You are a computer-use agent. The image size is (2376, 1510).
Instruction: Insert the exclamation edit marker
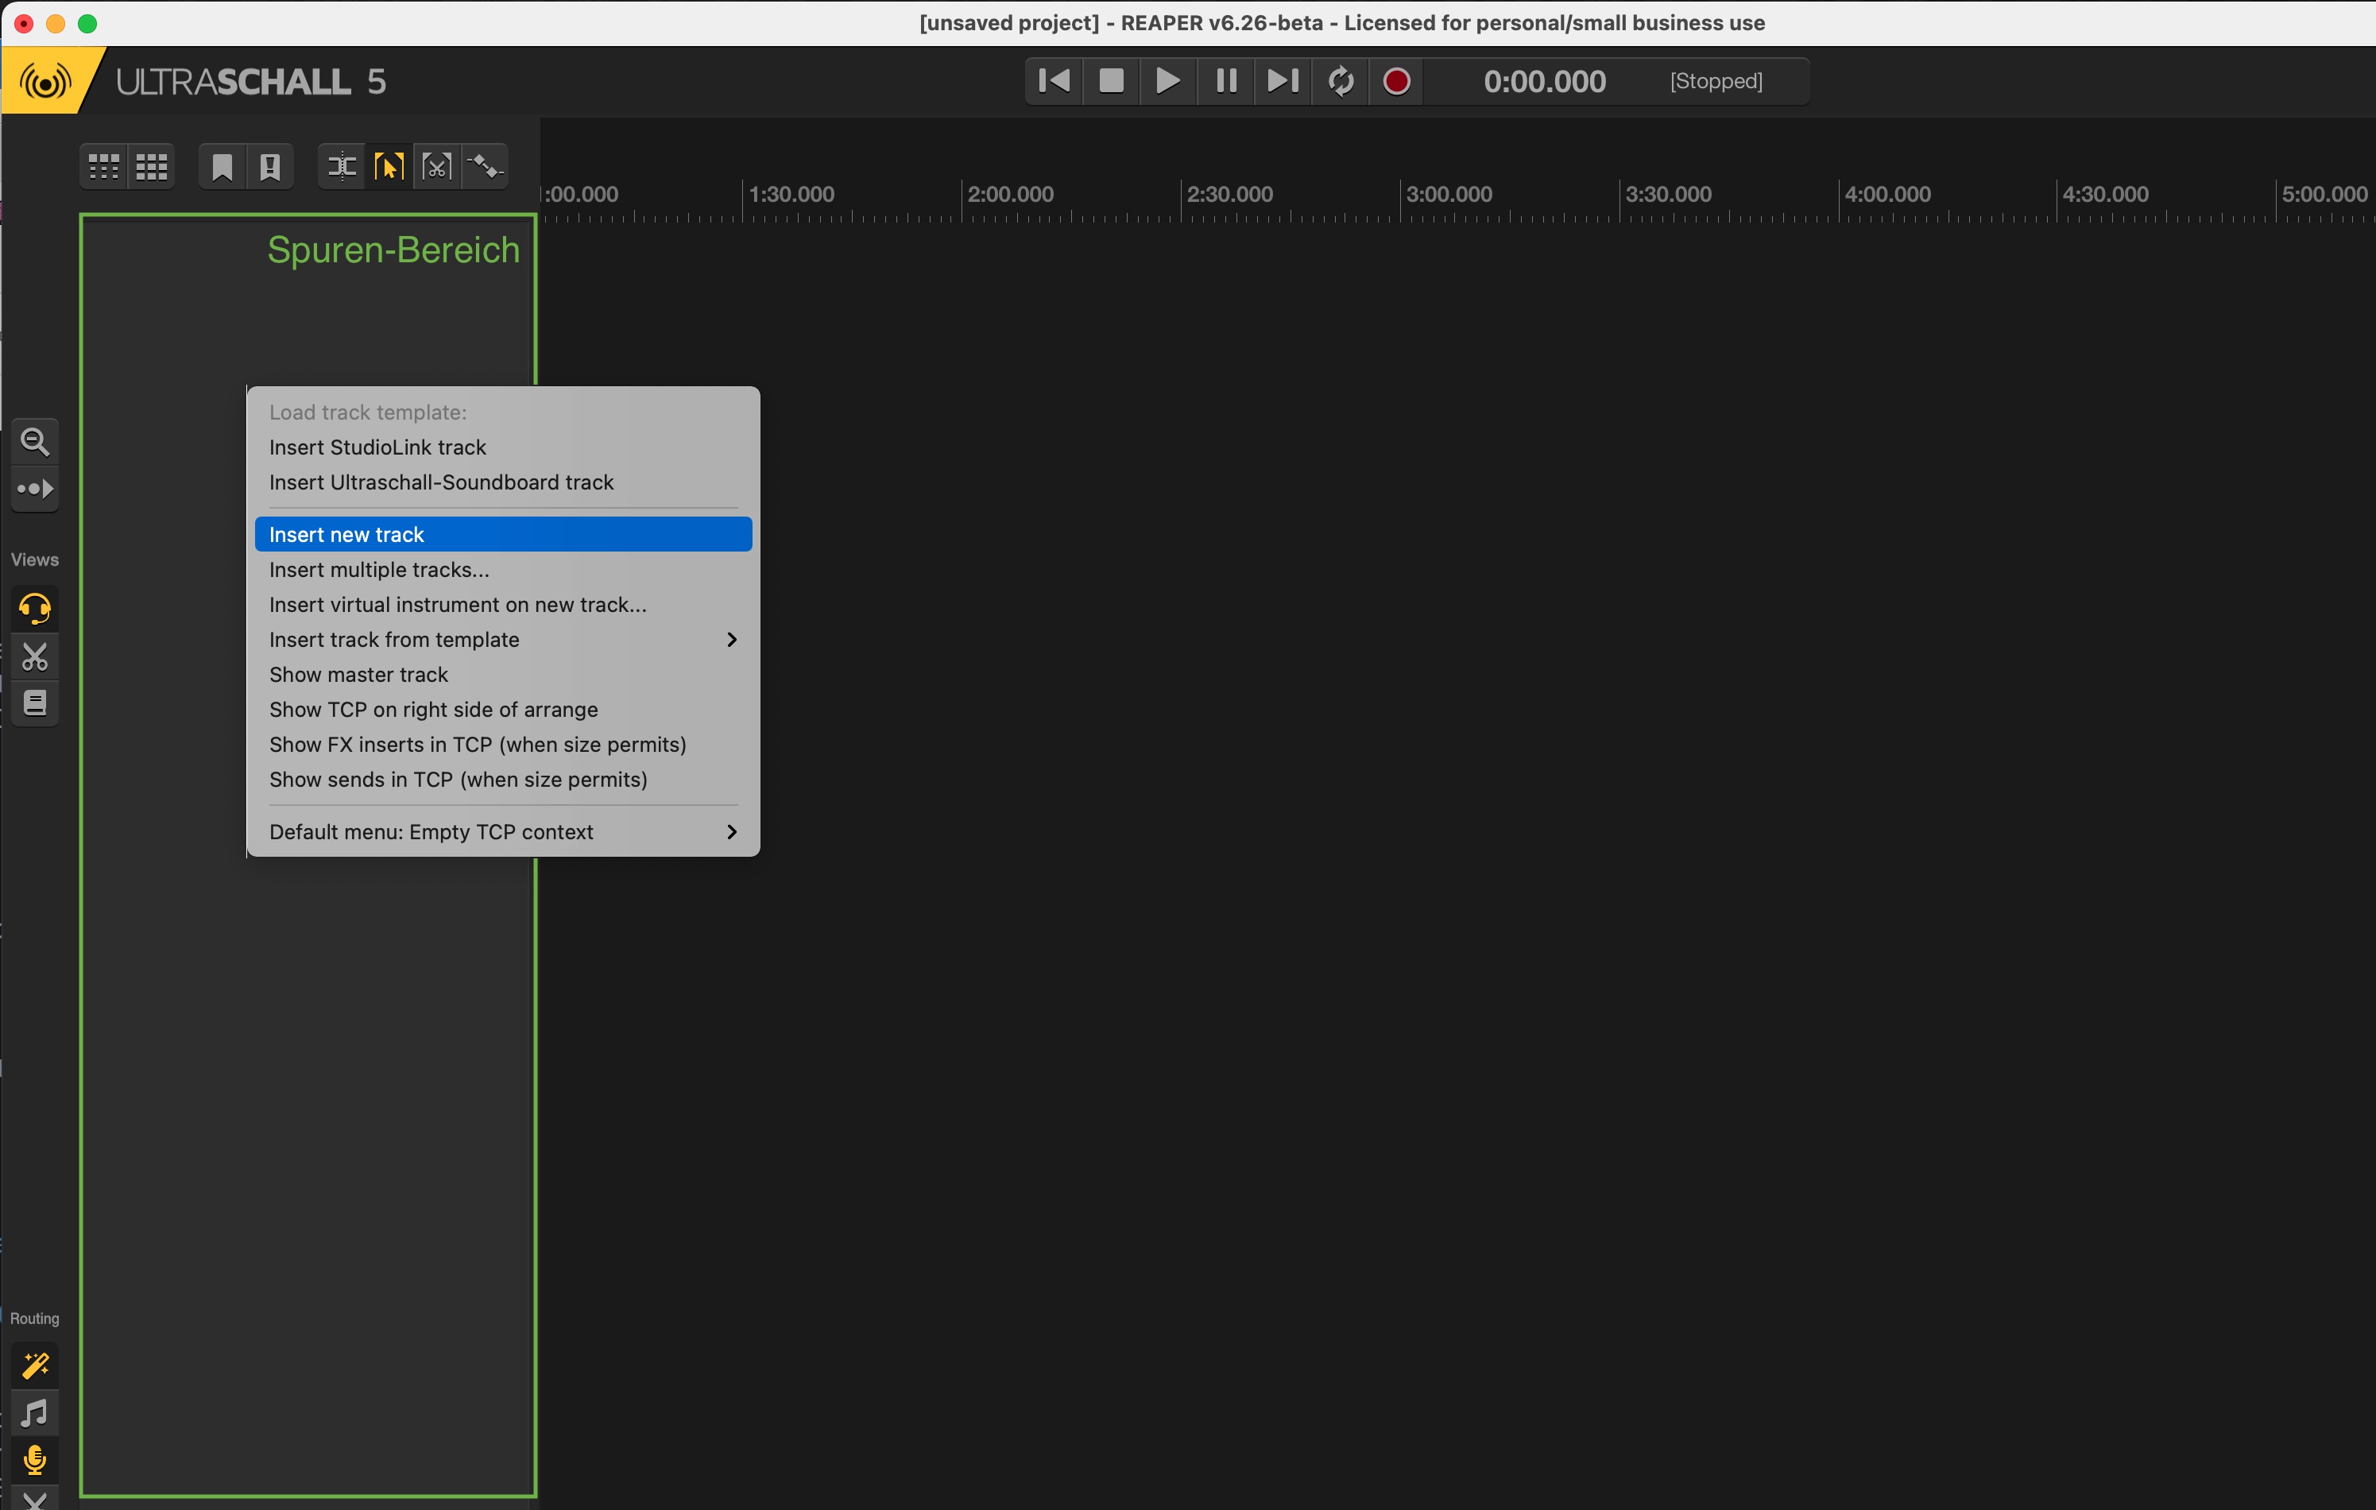tap(269, 167)
